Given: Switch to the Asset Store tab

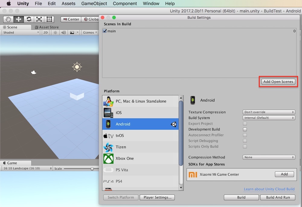Looking at the screenshot, I should (x=47, y=27).
